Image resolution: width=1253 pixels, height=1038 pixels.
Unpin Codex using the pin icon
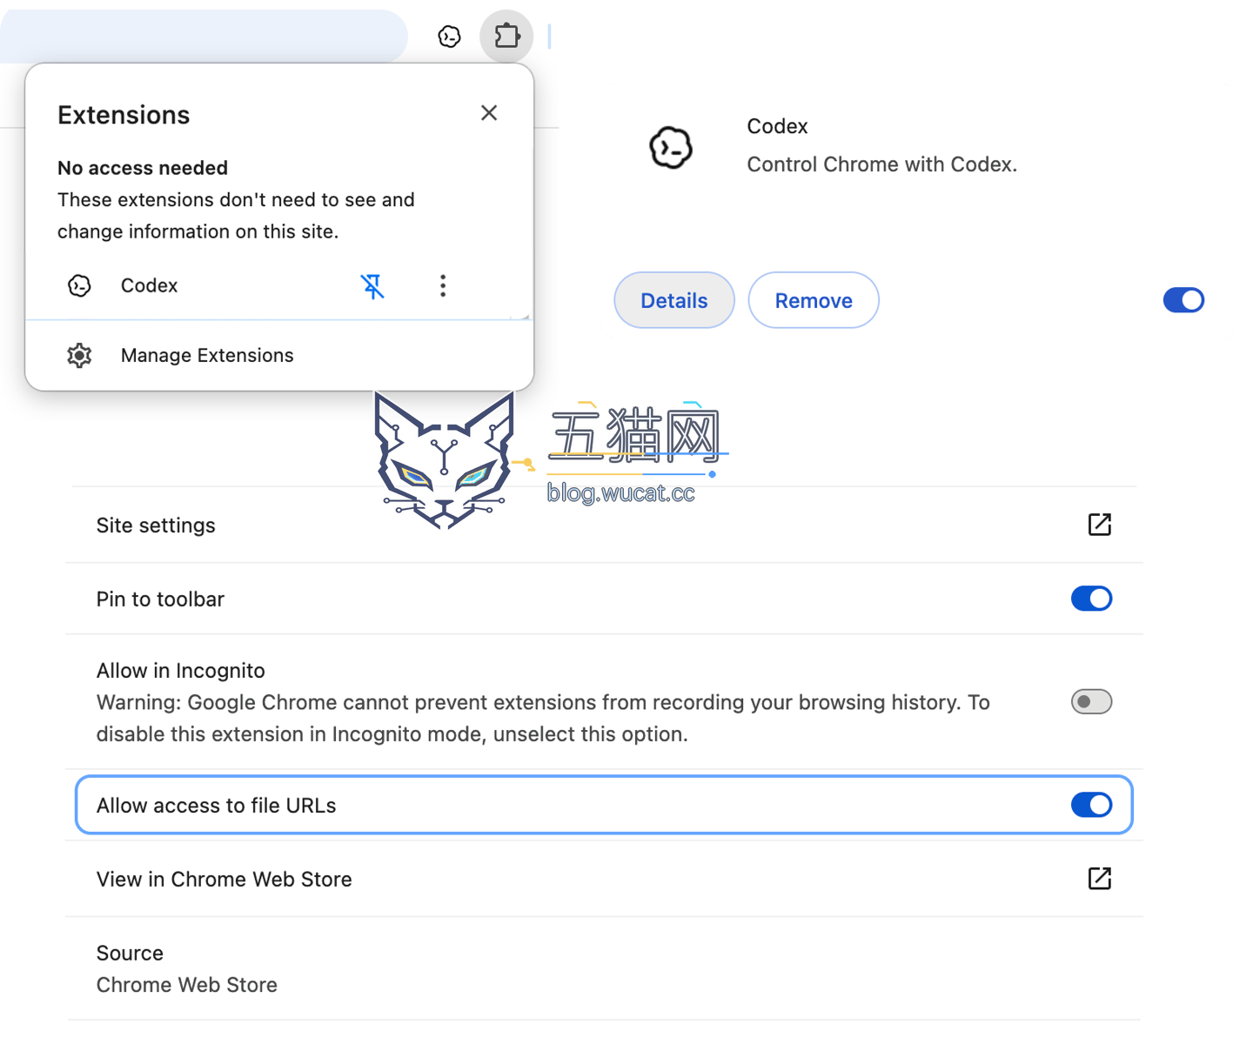click(372, 285)
